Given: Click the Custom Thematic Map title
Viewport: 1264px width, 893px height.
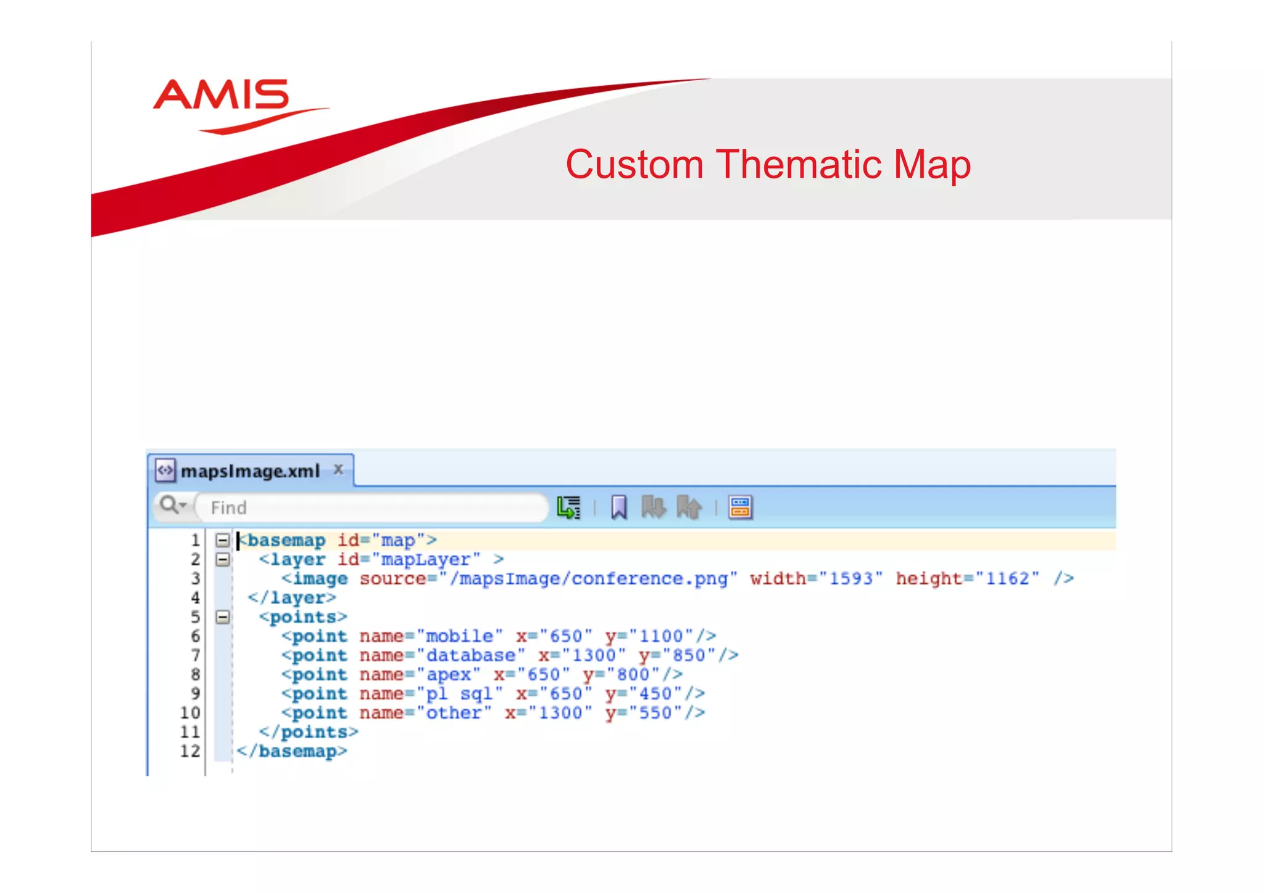Looking at the screenshot, I should click(x=768, y=164).
